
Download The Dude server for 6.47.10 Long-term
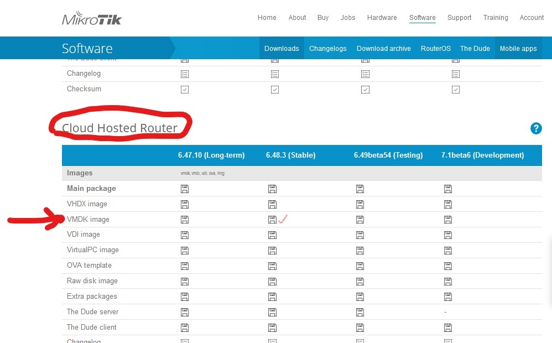pyautogui.click(x=185, y=311)
